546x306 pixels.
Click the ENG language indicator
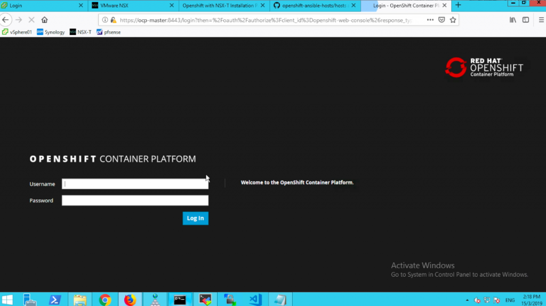(x=510, y=300)
